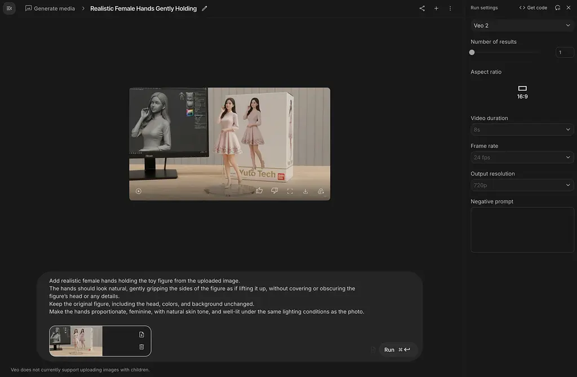
Task: Switch to the Run settings panel
Action: pyautogui.click(x=483, y=7)
